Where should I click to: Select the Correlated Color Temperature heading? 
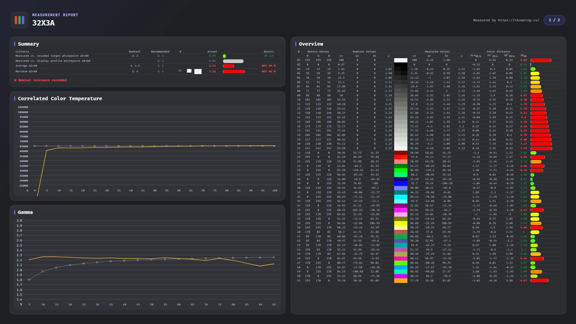60,99
